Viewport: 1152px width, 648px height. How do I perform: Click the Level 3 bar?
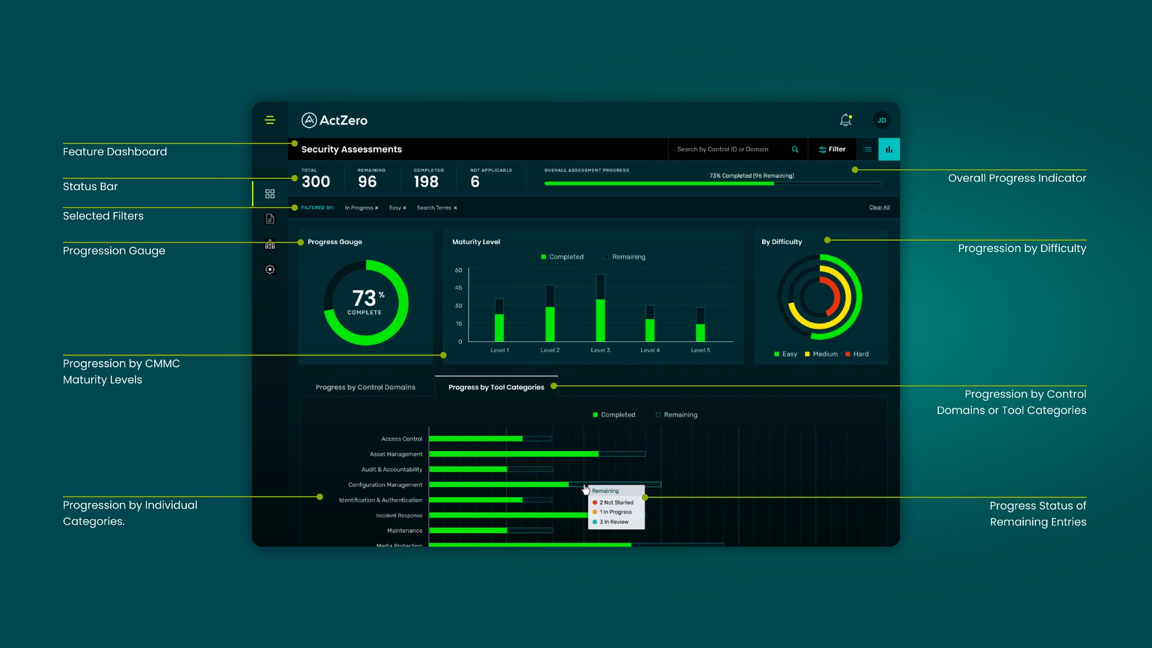pyautogui.click(x=600, y=308)
